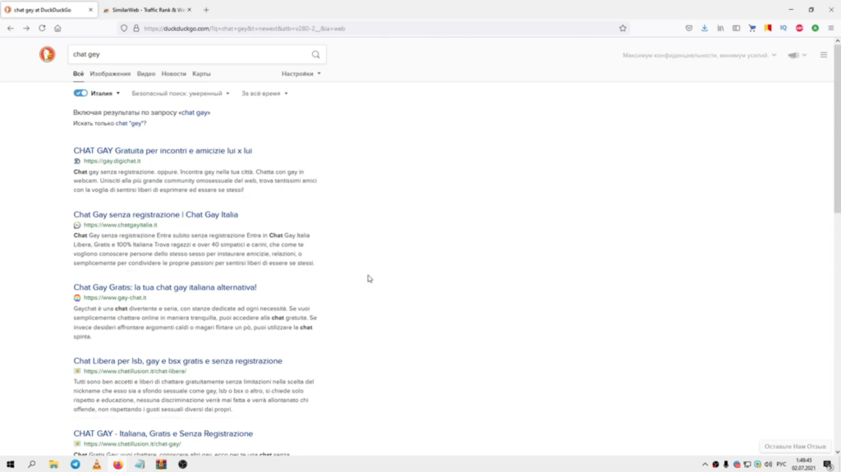Viewport: 841px width, 472px height.
Task: Reload the page with the refresh icon
Action: click(x=42, y=29)
